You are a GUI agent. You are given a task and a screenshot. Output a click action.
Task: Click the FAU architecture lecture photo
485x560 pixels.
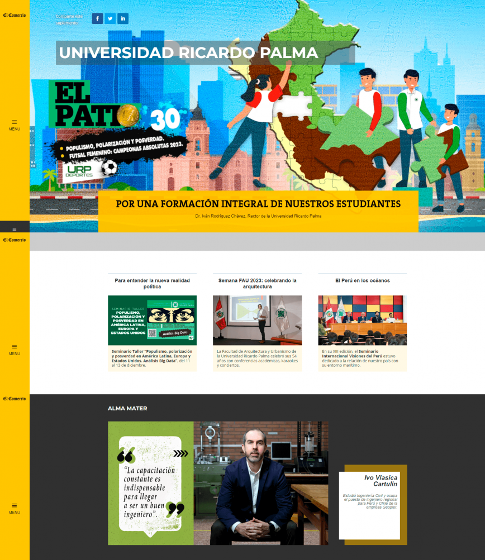(258, 320)
